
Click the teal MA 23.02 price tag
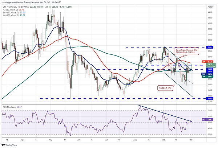coord(210,77)
